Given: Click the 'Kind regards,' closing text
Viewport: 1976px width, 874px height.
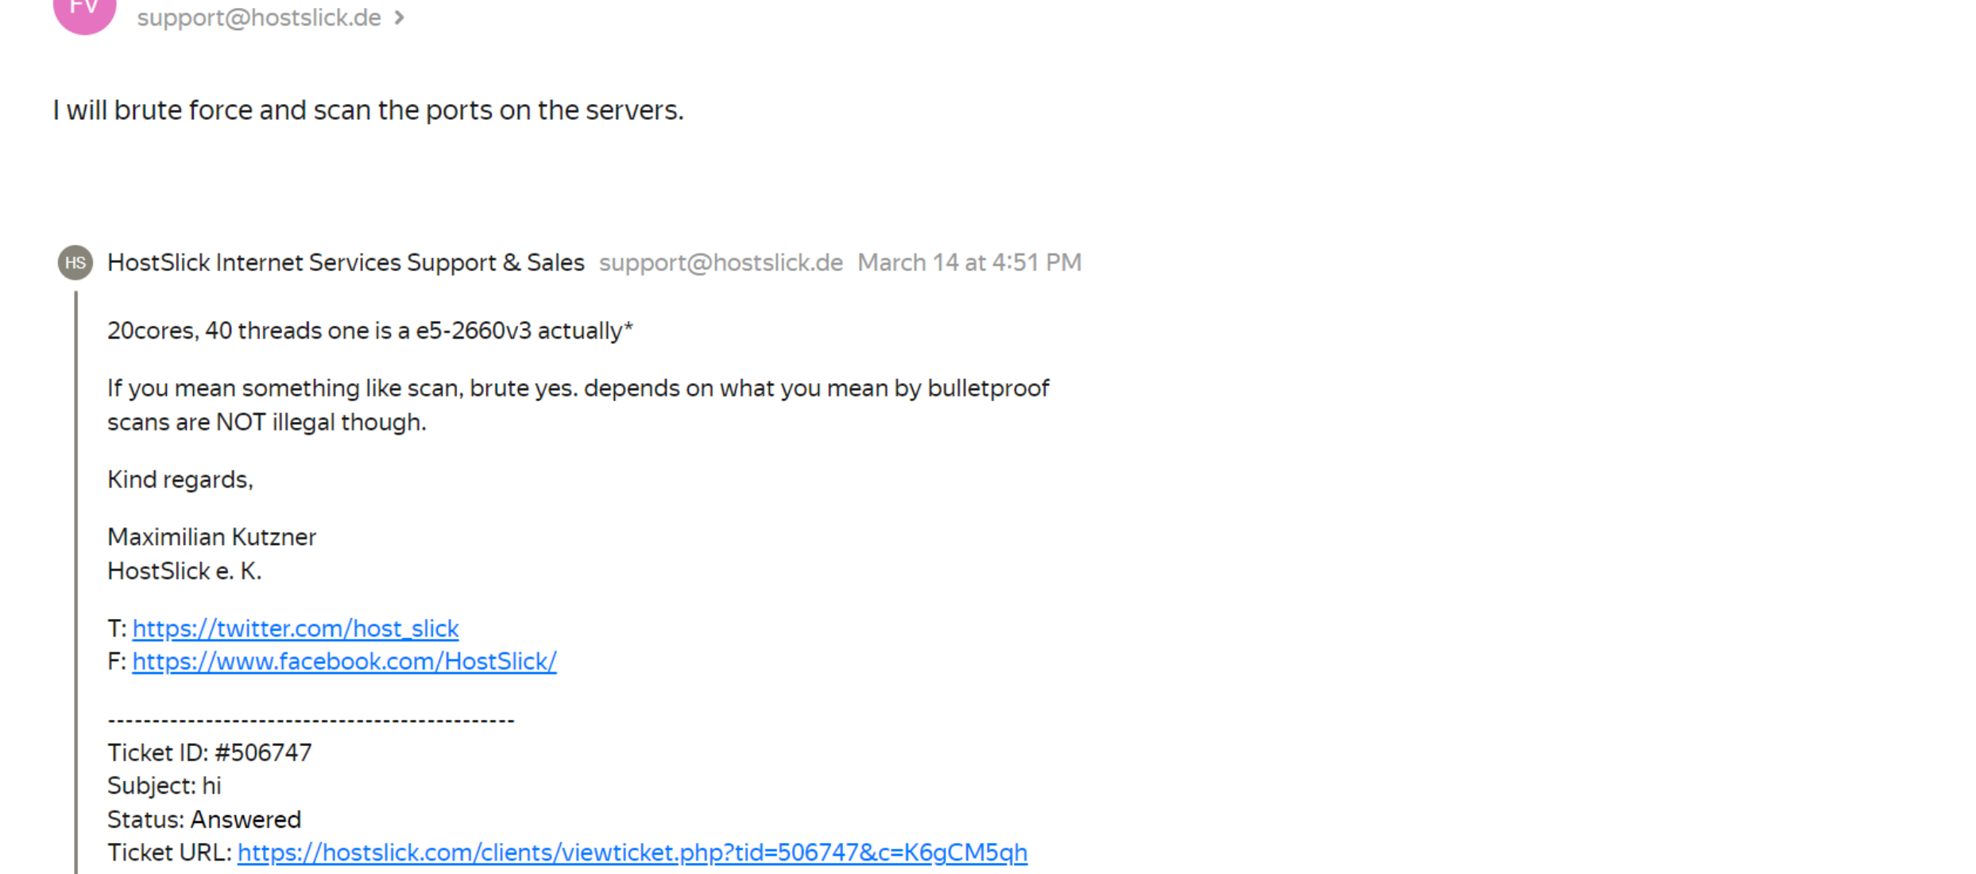Looking at the screenshot, I should tap(180, 480).
